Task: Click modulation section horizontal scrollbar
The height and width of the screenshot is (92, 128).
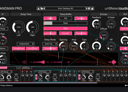Action: point(48,83)
